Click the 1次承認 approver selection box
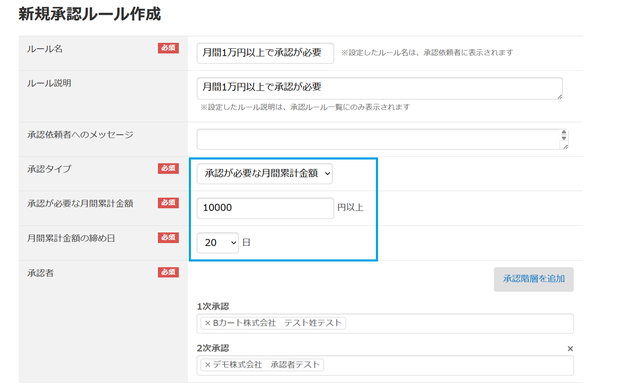635x388 pixels. coord(385,324)
